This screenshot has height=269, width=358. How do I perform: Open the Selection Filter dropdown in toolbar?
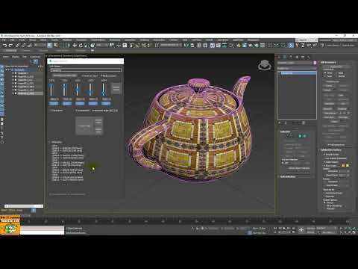pos(40,46)
